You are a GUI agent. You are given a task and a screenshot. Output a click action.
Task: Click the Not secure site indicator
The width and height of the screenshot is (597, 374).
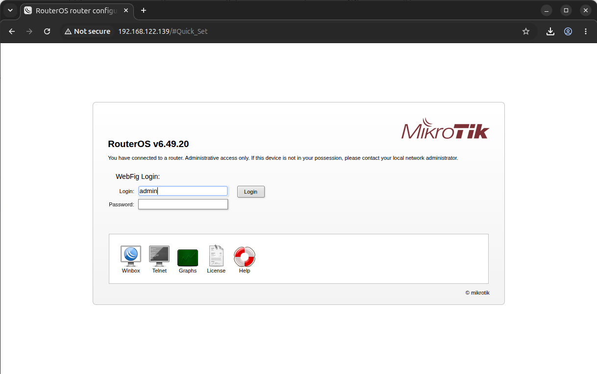coord(87,31)
